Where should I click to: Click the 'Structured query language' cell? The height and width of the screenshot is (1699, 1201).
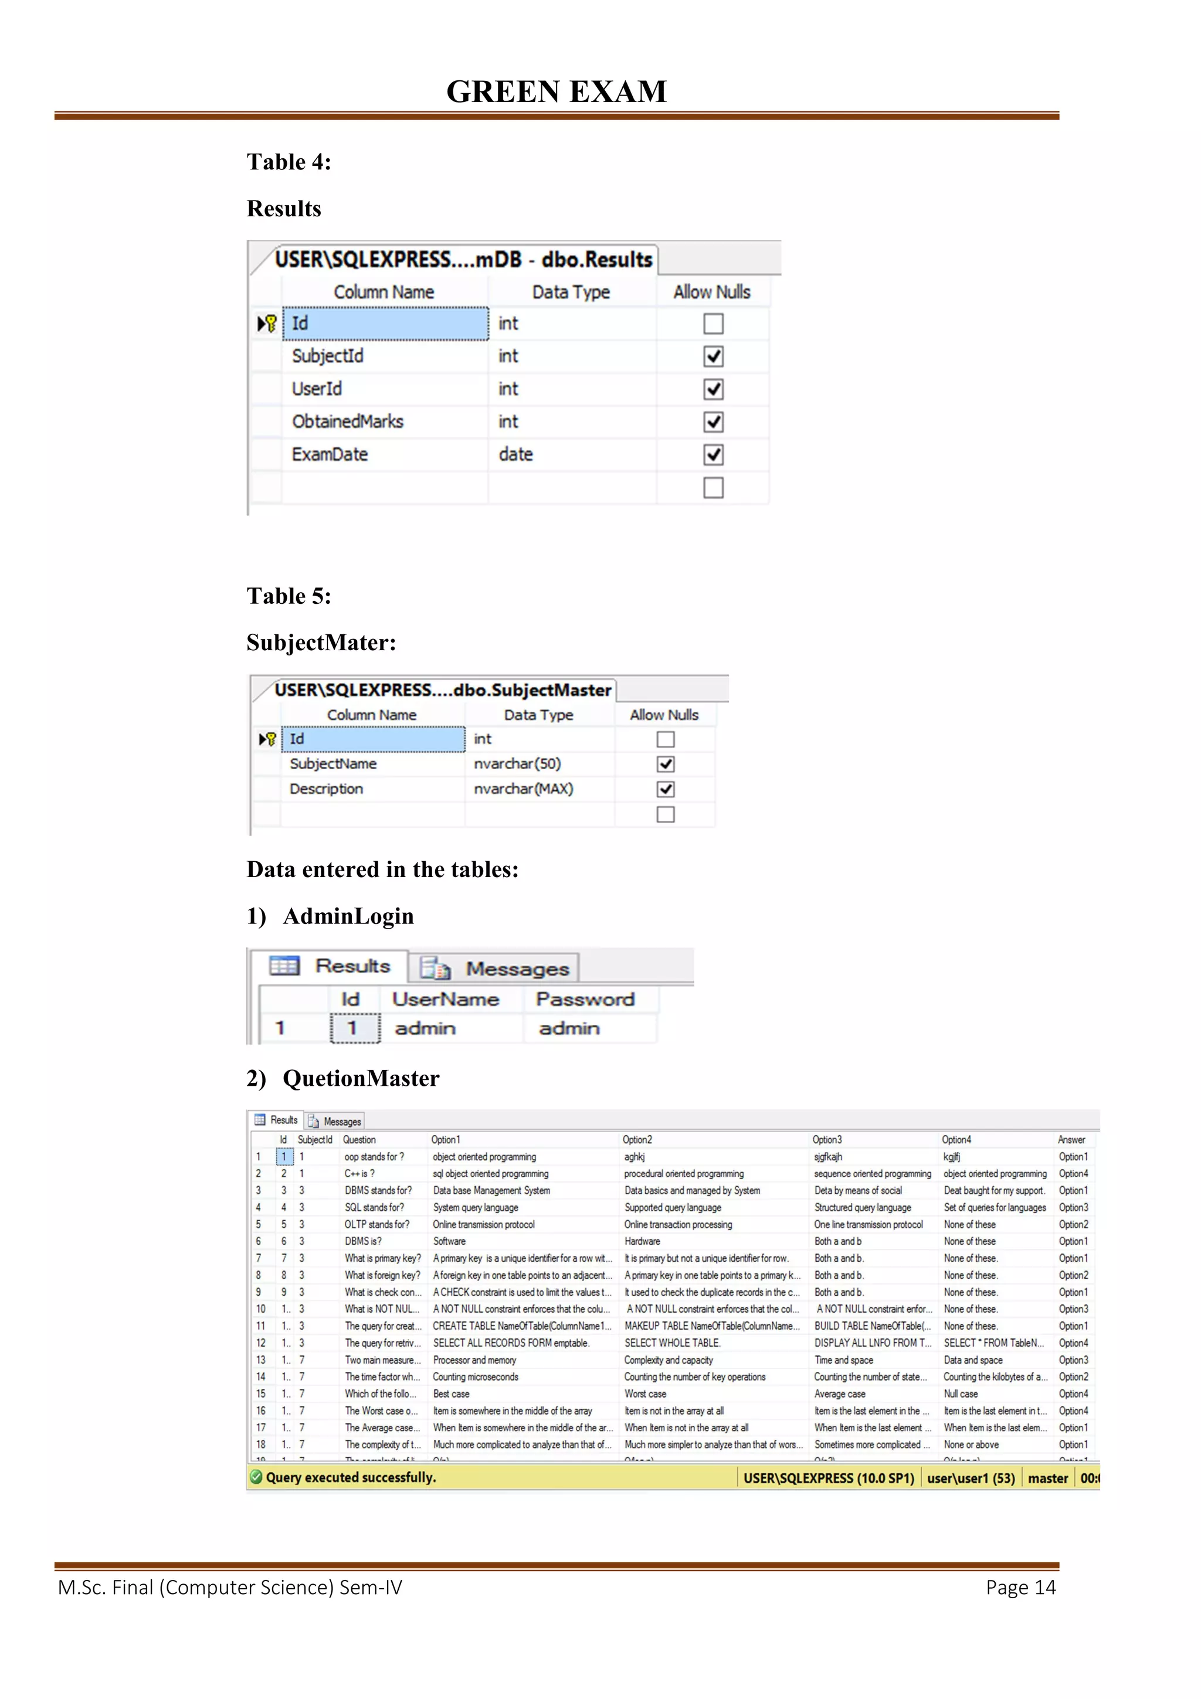(874, 1208)
